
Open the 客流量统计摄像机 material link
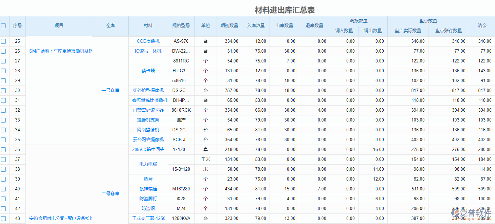pos(148,100)
